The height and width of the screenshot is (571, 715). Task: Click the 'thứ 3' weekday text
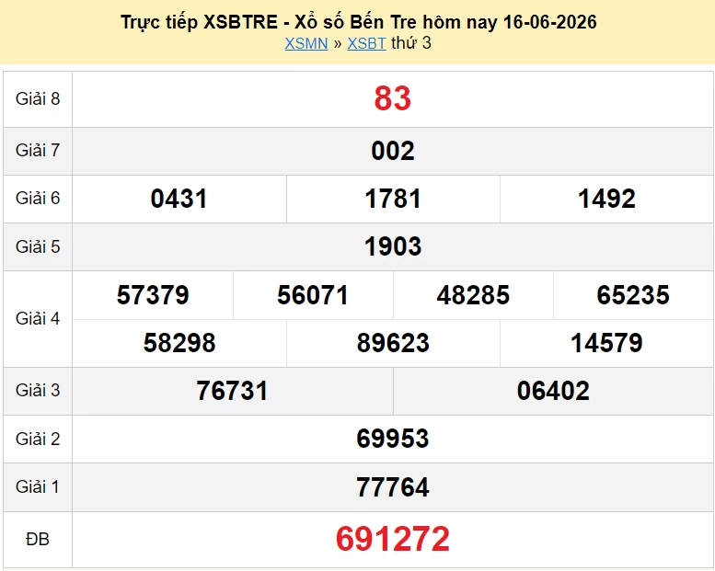410,43
